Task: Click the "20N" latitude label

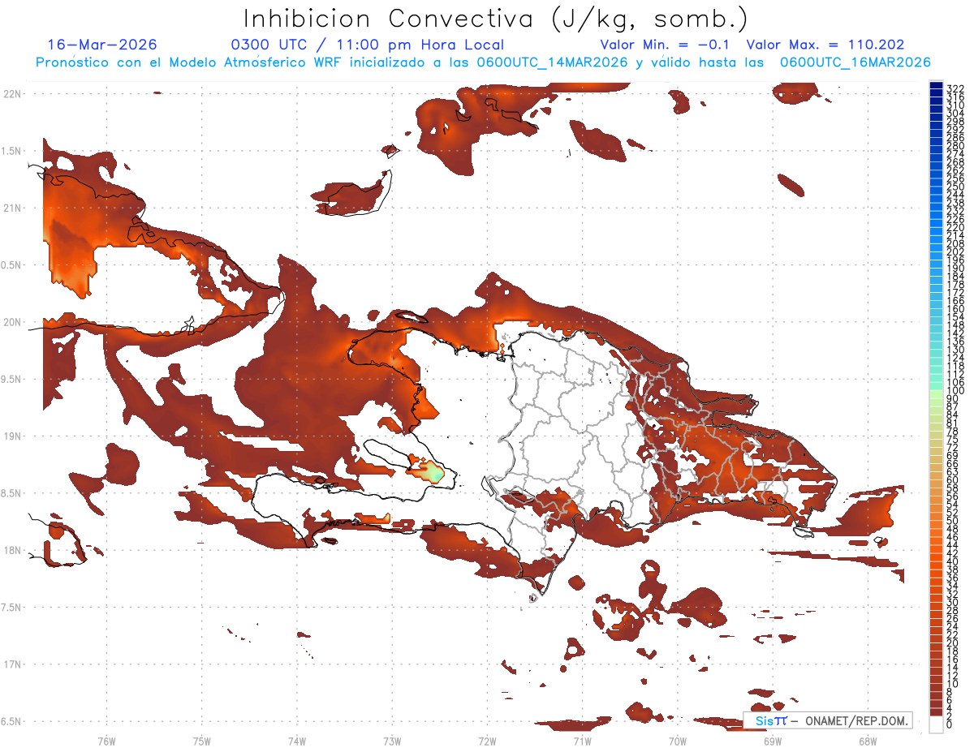Action: (x=11, y=322)
